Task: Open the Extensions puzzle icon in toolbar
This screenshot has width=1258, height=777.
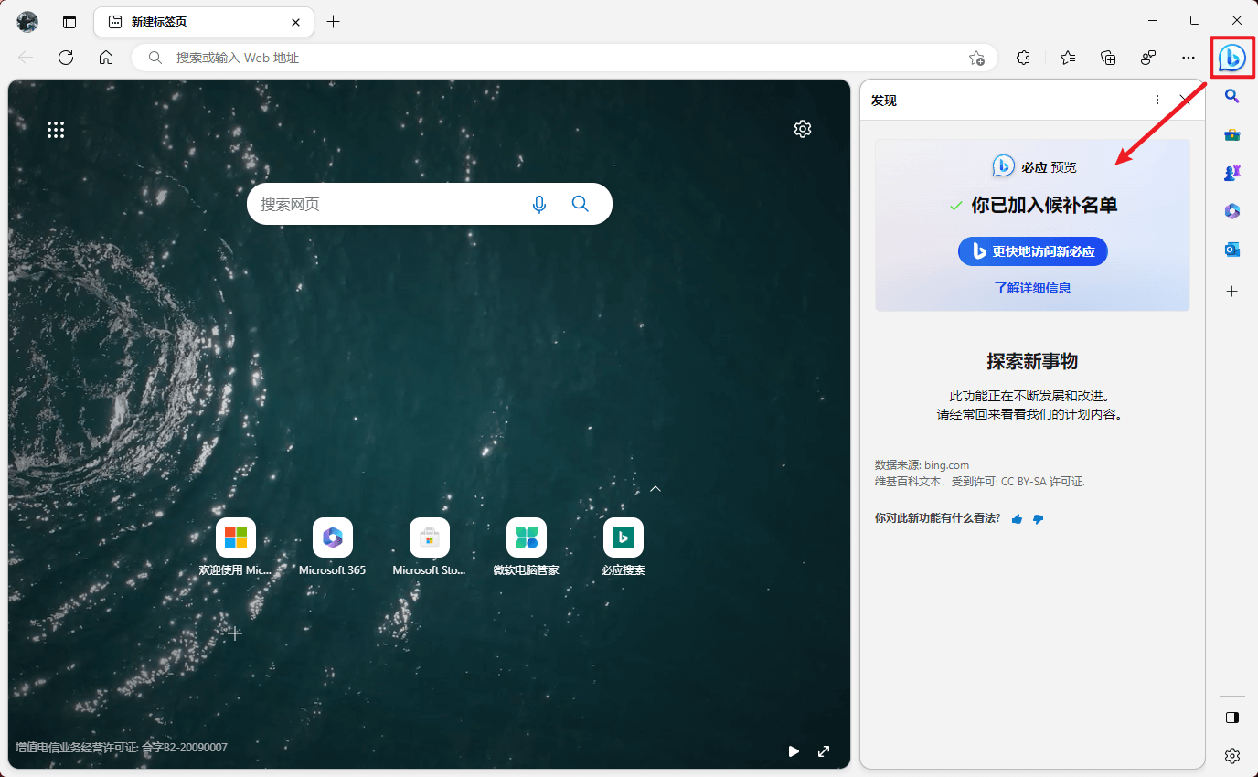Action: pyautogui.click(x=1023, y=58)
